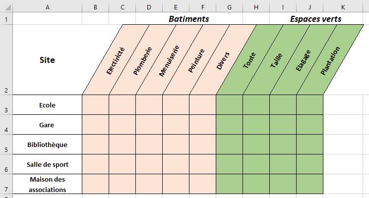The image size is (369, 198).
Task: Click the column G header
Action: pyautogui.click(x=229, y=6)
